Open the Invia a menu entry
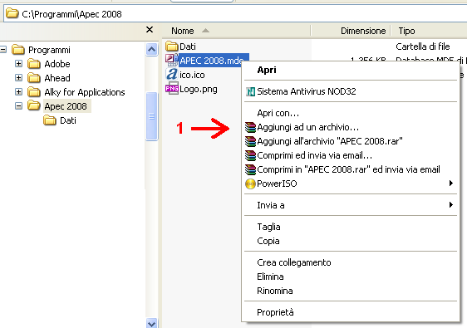 coord(351,205)
